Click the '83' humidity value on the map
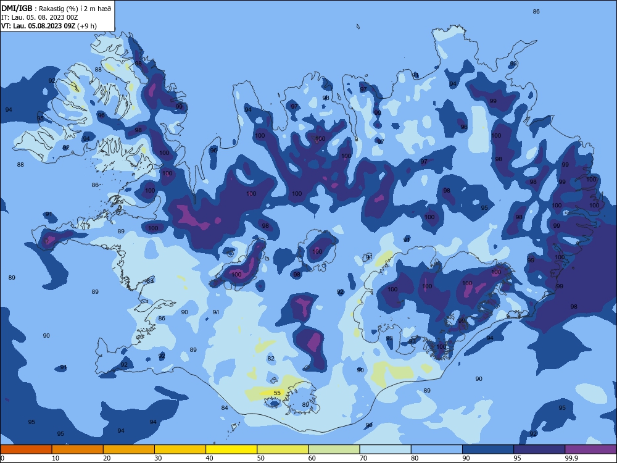 pos(150,281)
